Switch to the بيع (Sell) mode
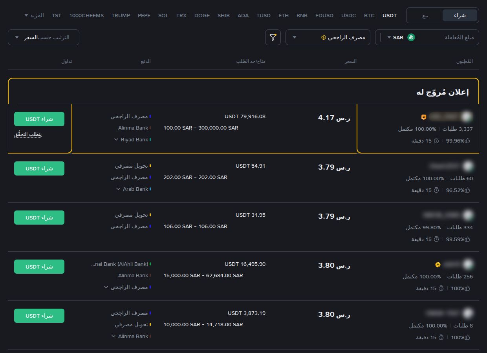The width and height of the screenshot is (487, 353). 425,15
